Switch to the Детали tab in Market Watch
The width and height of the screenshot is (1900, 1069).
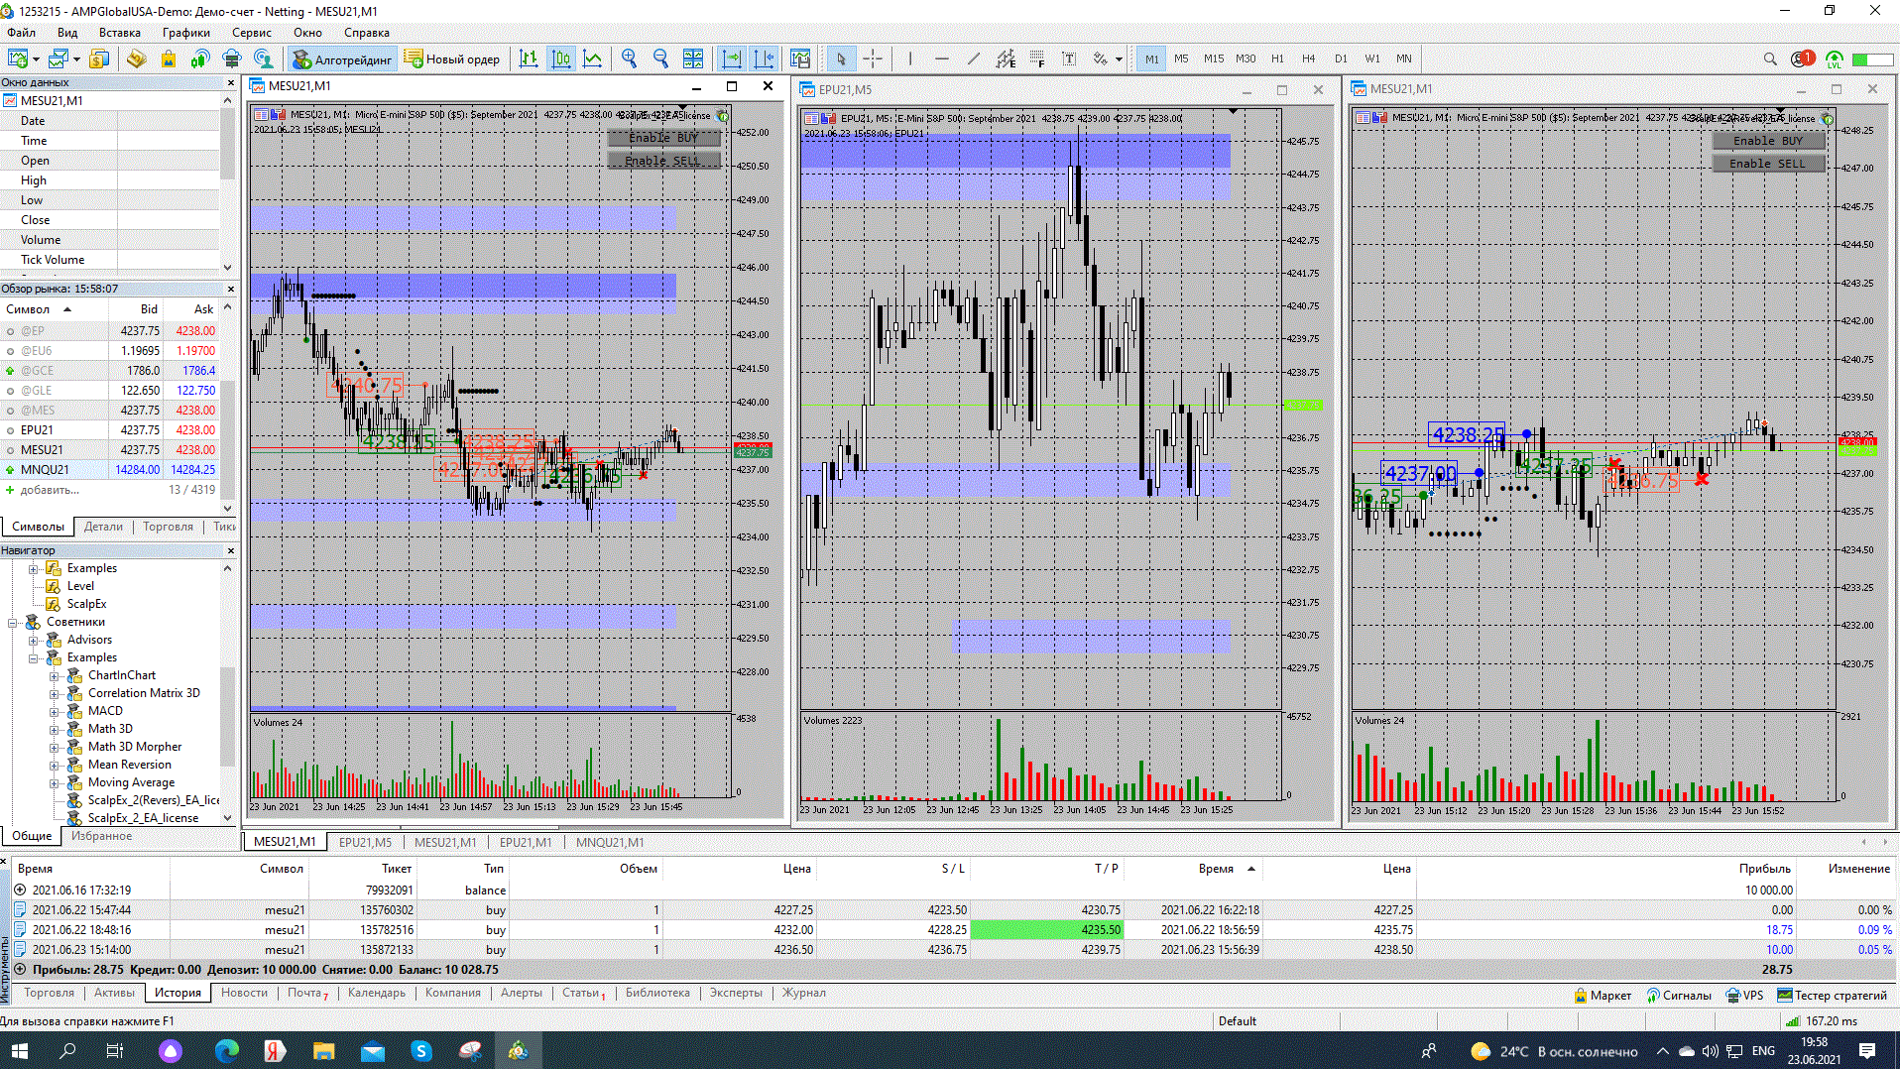point(103,527)
